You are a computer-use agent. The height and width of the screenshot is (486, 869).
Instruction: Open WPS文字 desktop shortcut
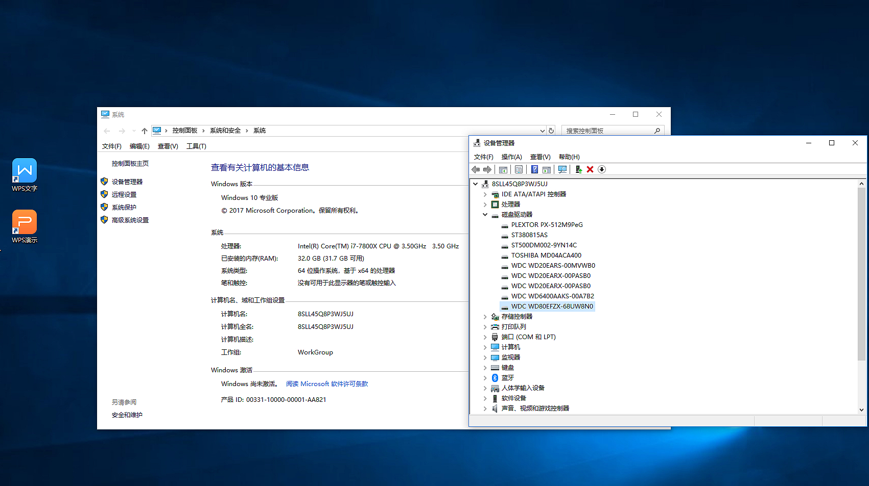click(25, 175)
